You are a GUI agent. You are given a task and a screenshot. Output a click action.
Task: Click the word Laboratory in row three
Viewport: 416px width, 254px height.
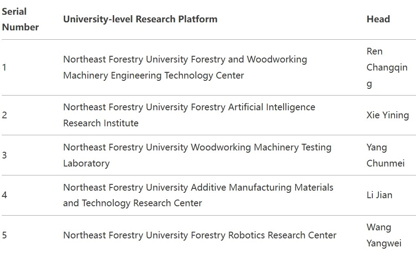pos(86,163)
